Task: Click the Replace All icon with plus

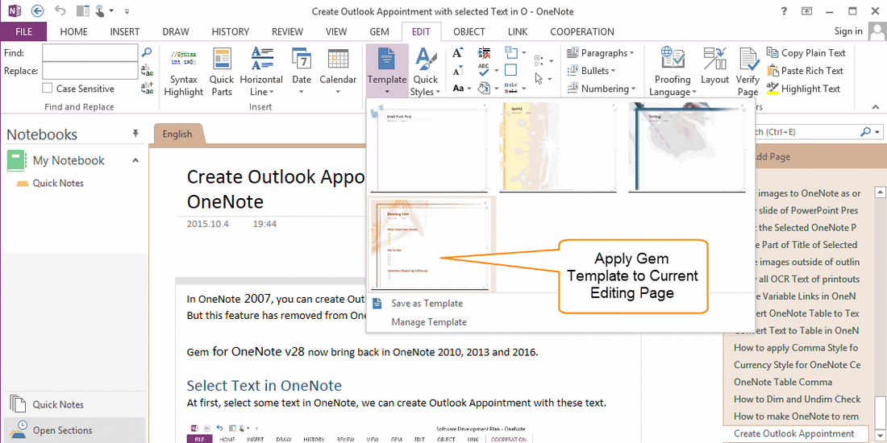Action: (147, 88)
